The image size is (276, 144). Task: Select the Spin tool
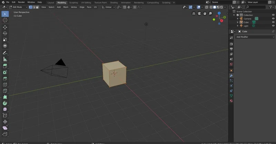pyautogui.click(x=5, y=103)
